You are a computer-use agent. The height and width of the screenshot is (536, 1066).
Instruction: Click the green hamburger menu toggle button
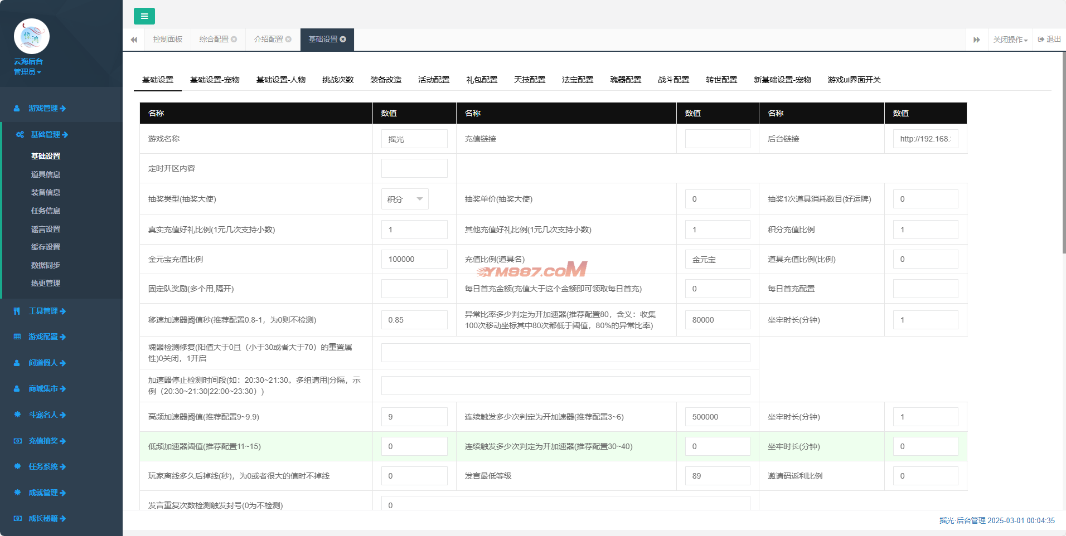(144, 16)
